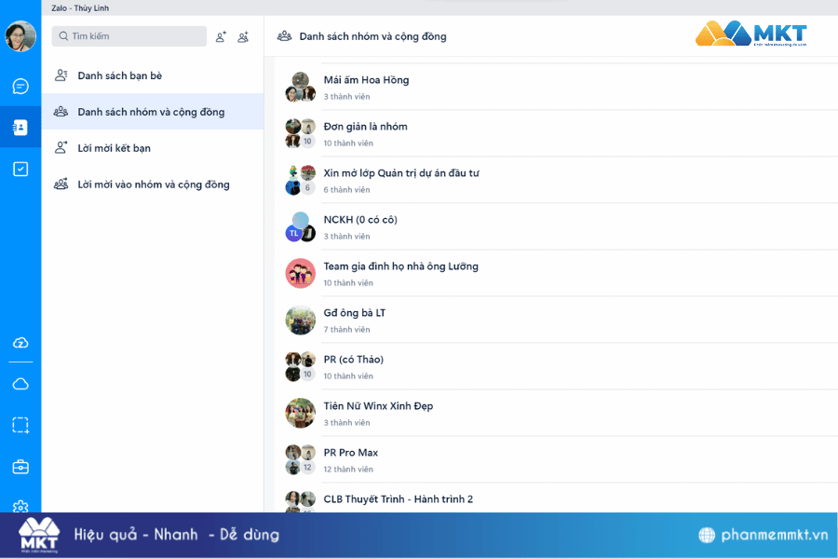
Task: Click the Zalo - Thùy Linh window title
Action: coord(80,8)
